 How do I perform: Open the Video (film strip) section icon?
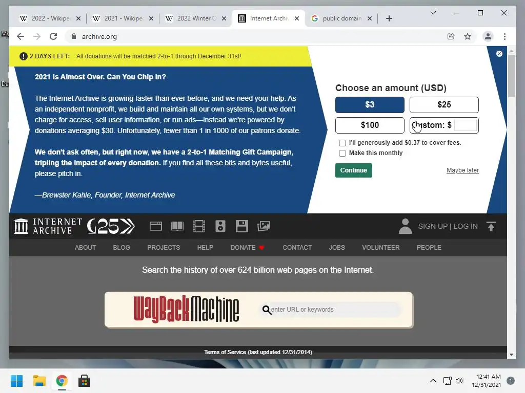coord(199,226)
